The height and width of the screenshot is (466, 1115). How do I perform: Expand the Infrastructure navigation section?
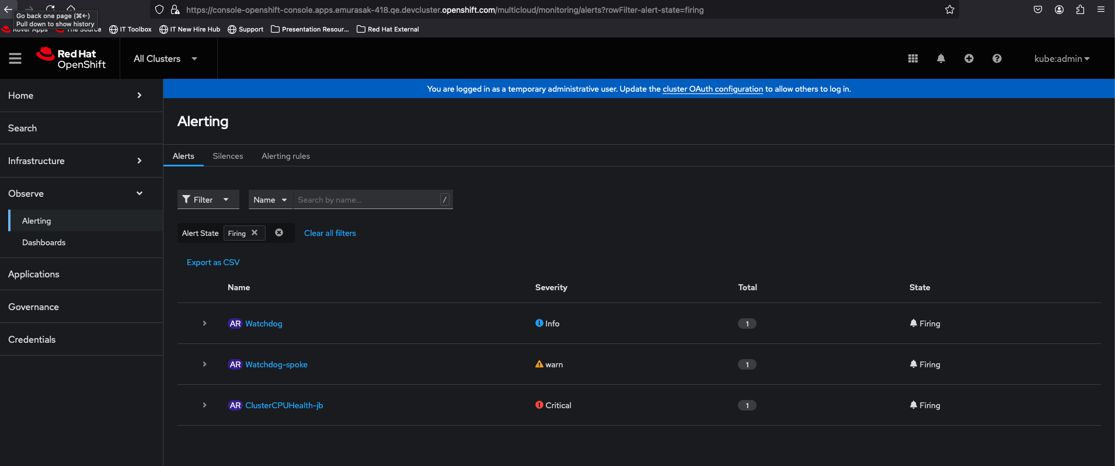[81, 161]
